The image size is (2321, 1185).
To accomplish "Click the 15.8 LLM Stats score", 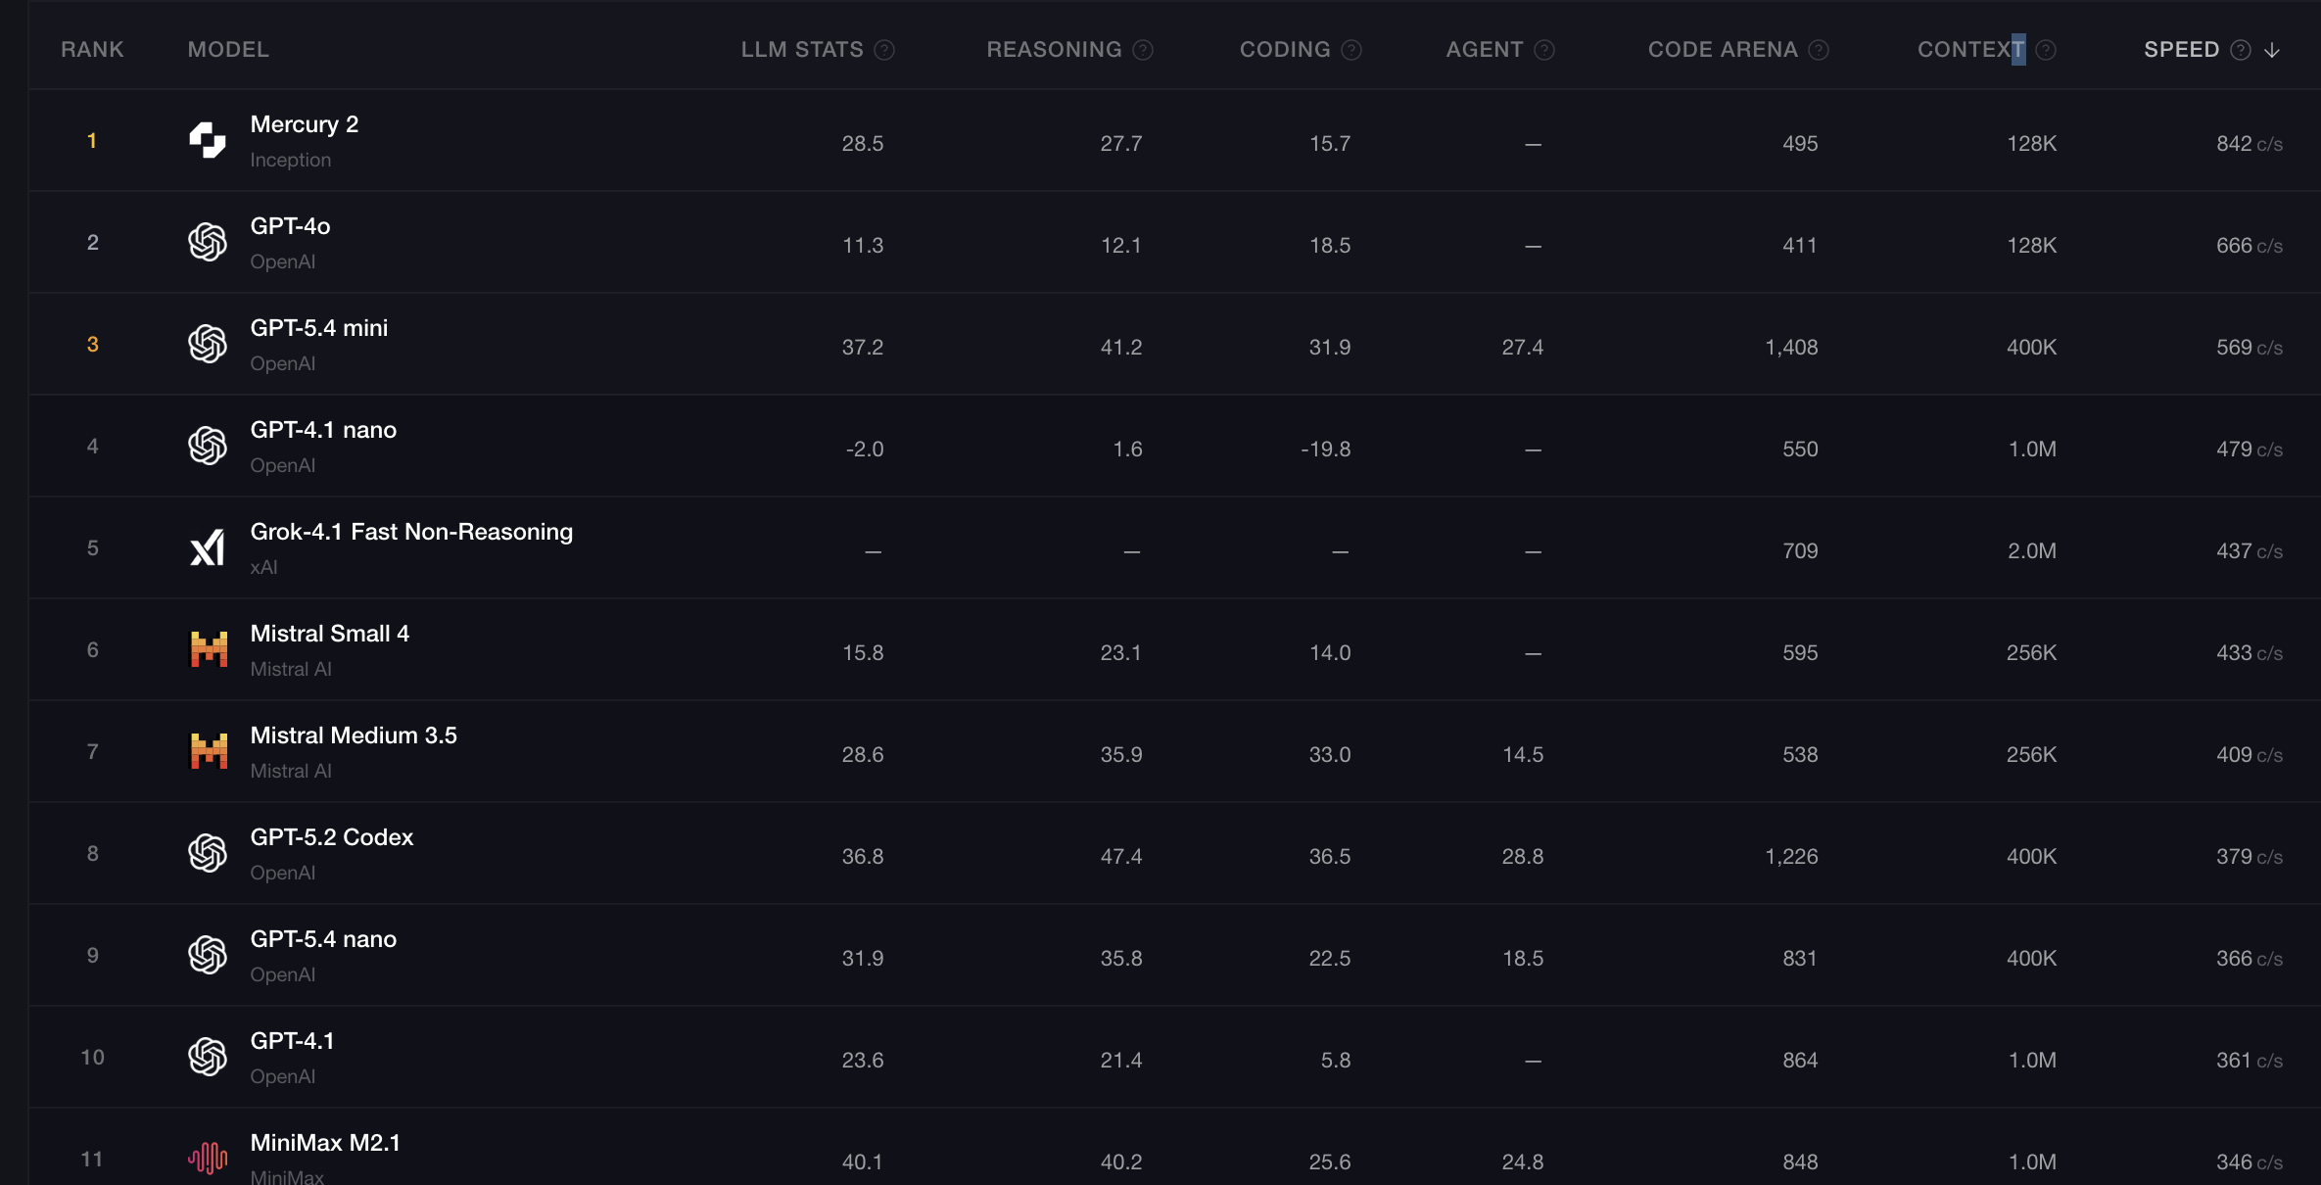I will [863, 653].
